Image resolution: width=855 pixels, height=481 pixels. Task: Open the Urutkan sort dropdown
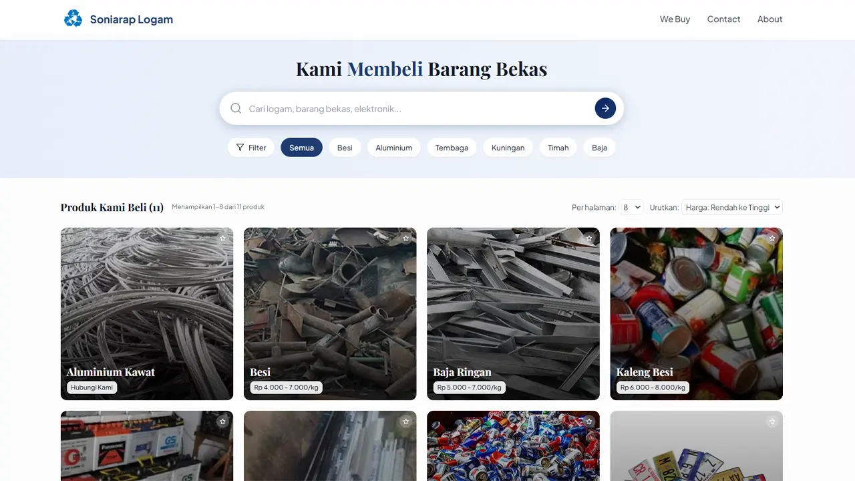732,207
